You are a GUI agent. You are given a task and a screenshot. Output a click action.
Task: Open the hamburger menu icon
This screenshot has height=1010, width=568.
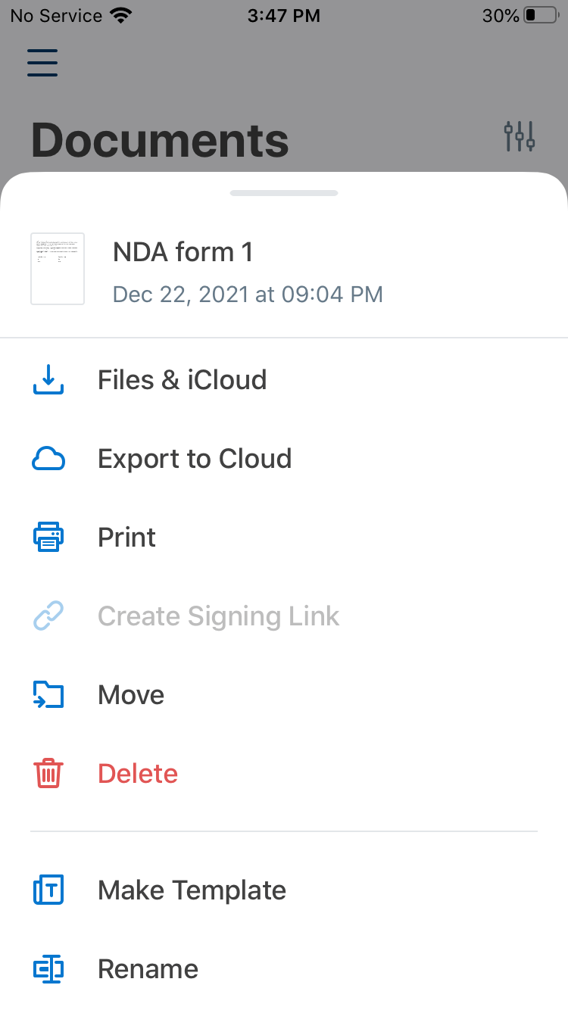pyautogui.click(x=42, y=63)
